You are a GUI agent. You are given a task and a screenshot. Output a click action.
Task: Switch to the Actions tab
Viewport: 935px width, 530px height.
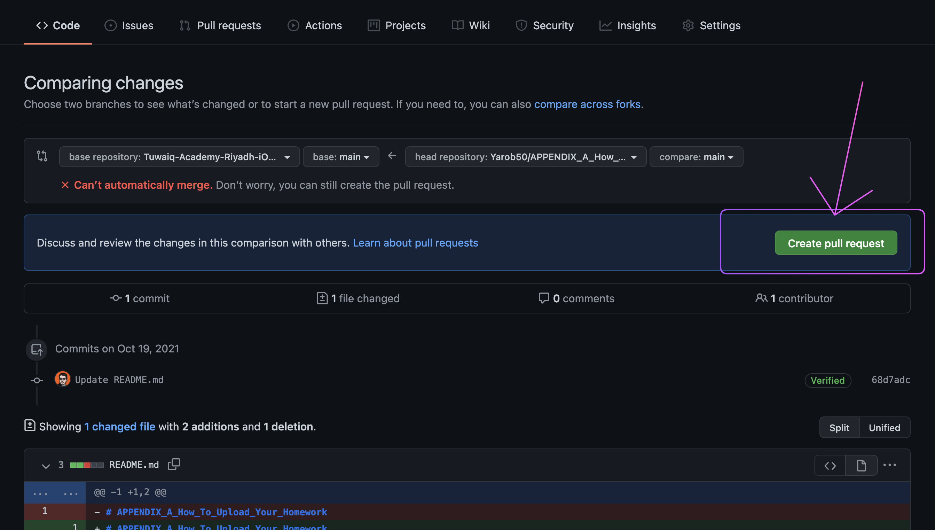[x=314, y=25]
